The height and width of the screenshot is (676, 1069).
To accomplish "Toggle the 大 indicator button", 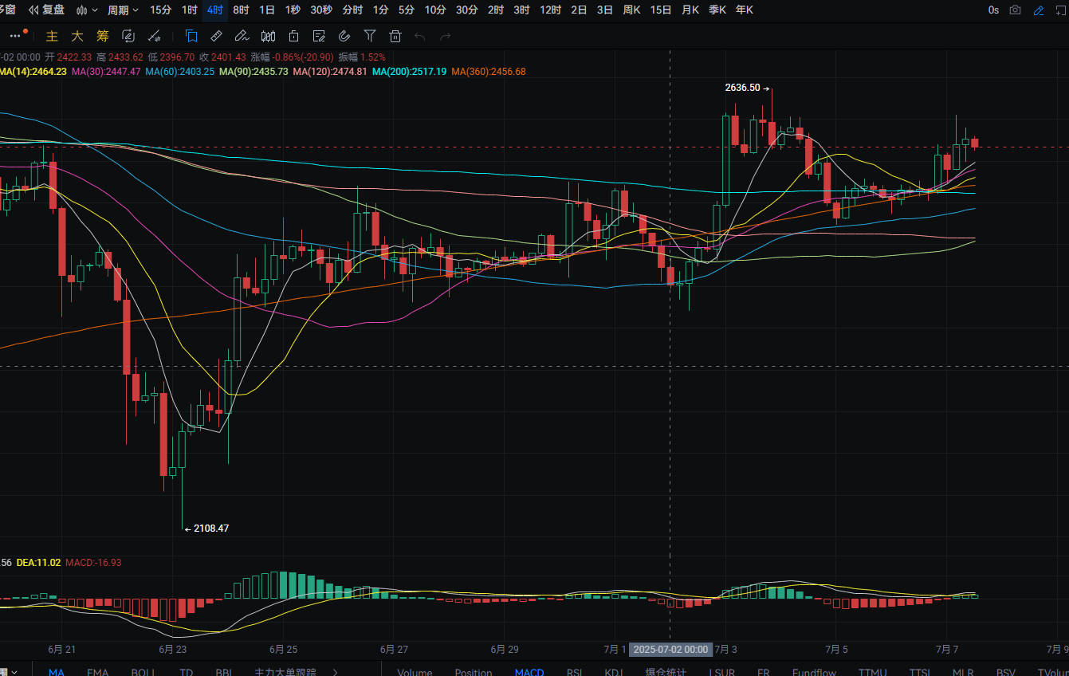I will click(x=77, y=36).
